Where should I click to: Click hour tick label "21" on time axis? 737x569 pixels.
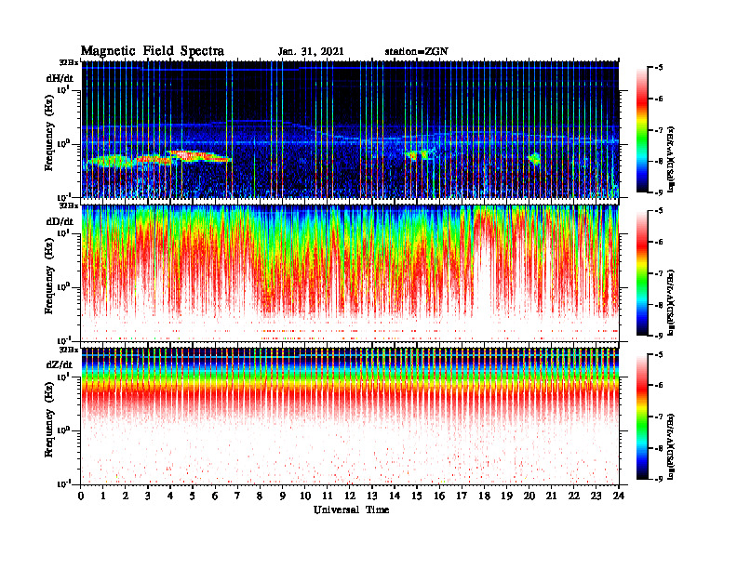551,496
